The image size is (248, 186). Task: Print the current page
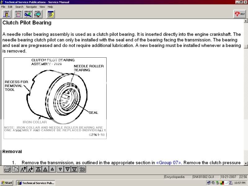(7, 169)
